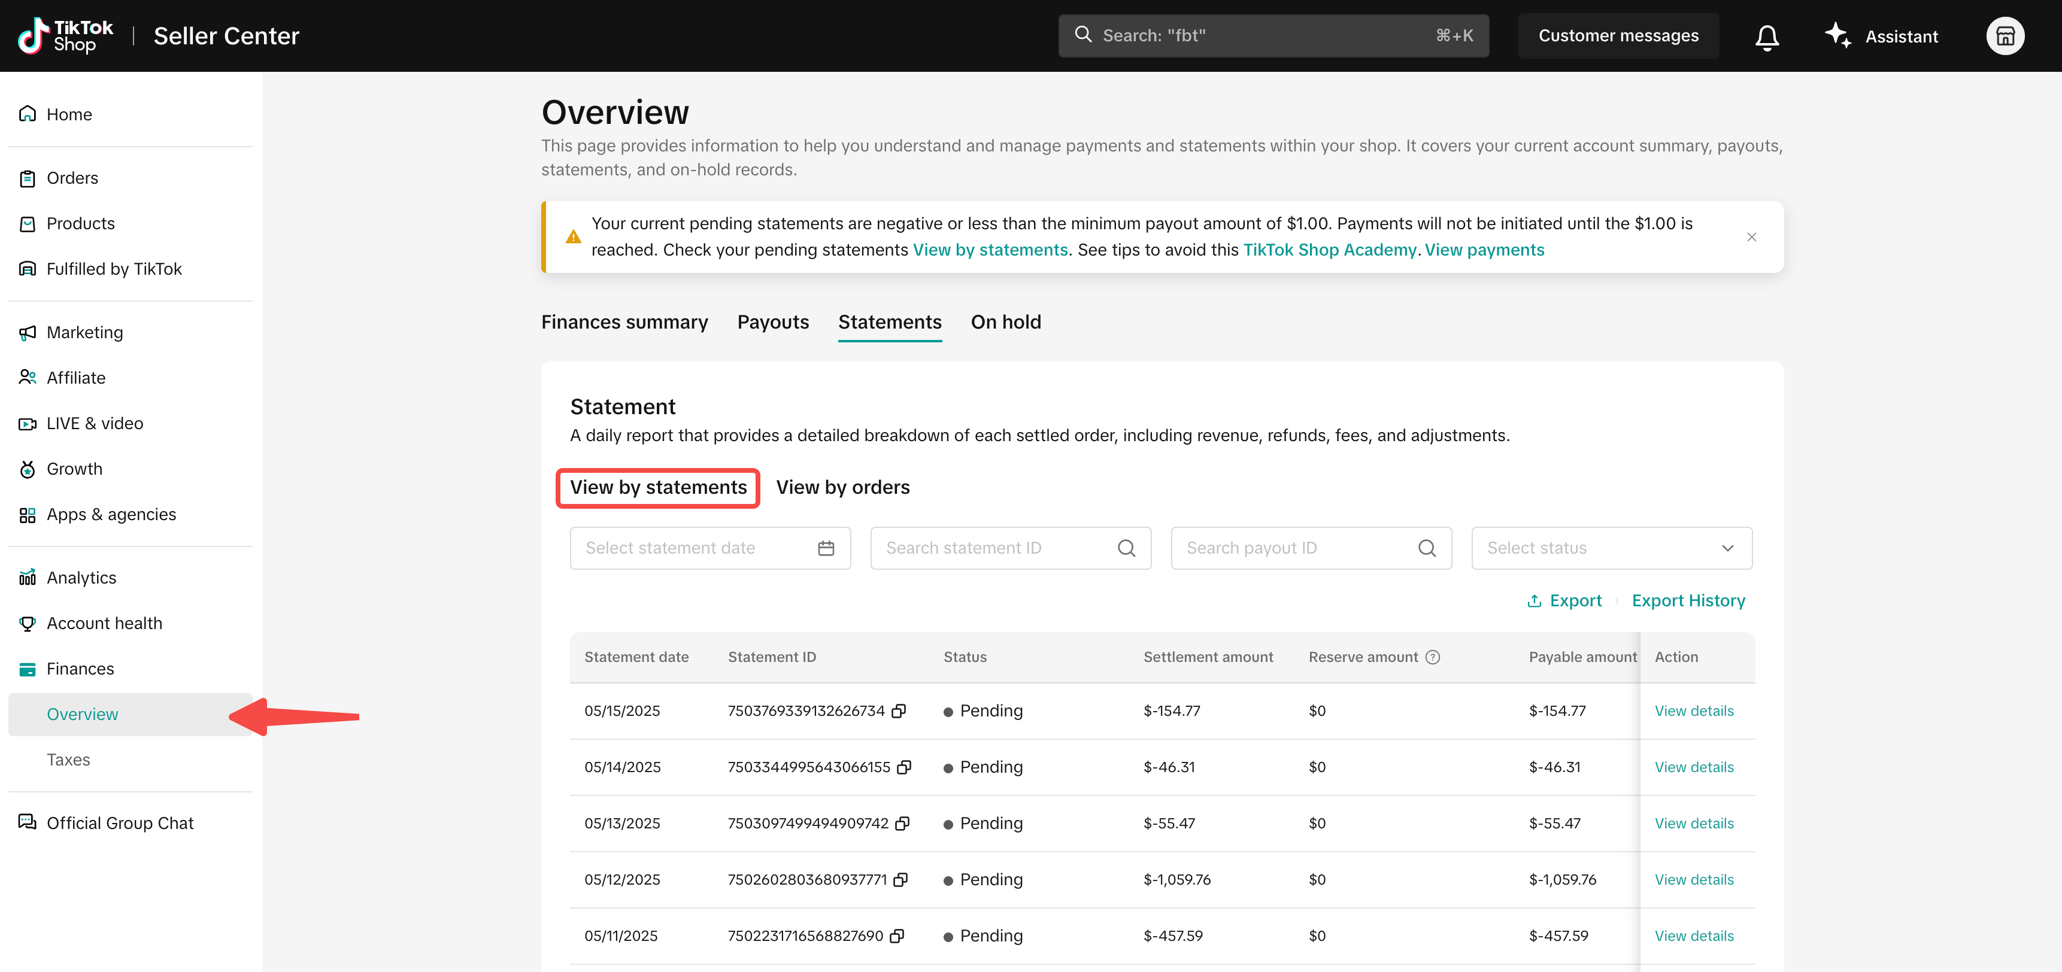Click the TikTok Shop logo
Image resolution: width=2062 pixels, height=972 pixels.
pyautogui.click(x=66, y=36)
